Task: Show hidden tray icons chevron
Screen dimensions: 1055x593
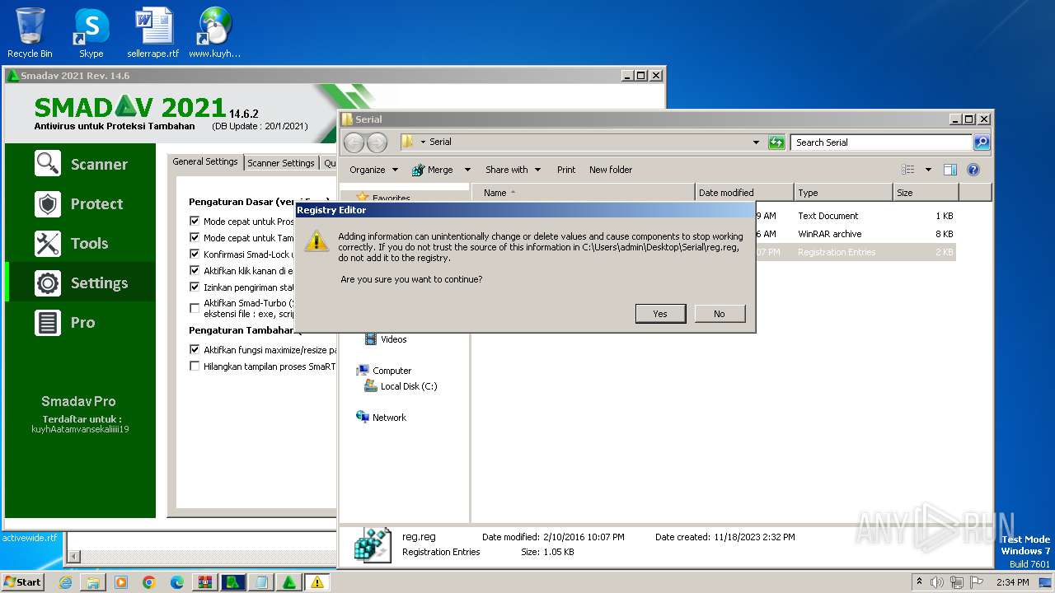Action: point(919,582)
